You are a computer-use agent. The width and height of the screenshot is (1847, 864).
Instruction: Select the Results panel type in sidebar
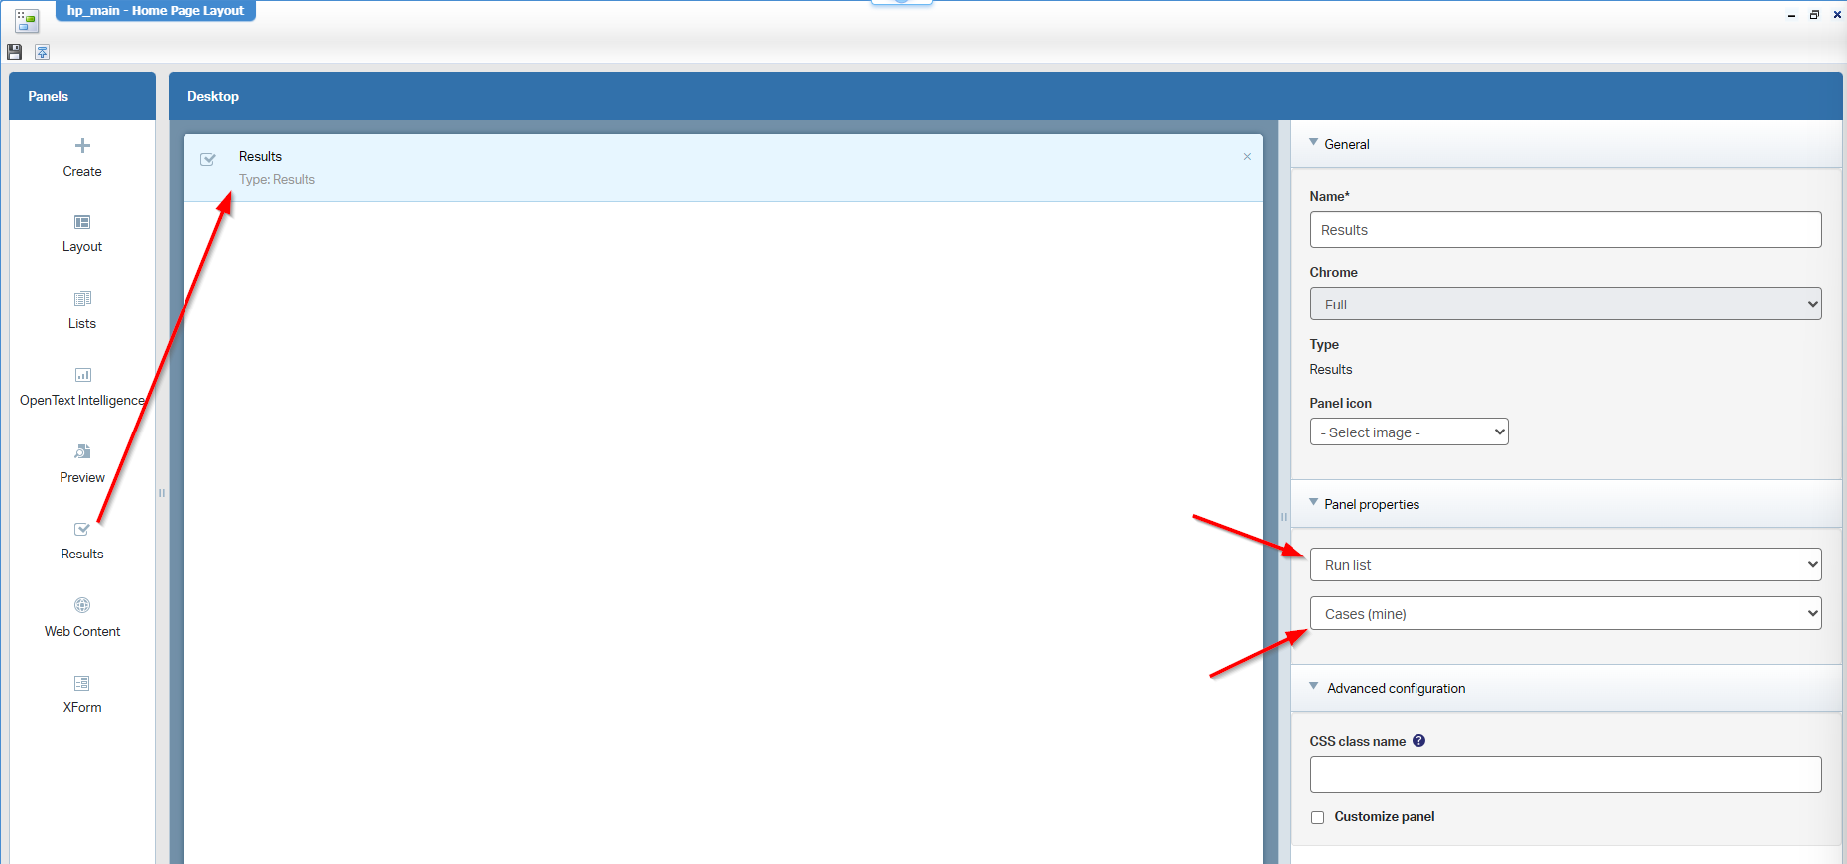(82, 541)
